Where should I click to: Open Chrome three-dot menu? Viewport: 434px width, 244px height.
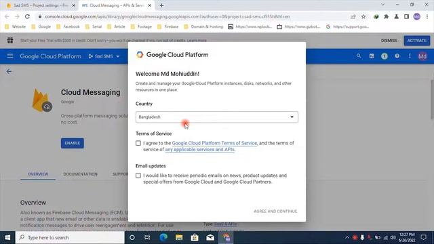427,16
